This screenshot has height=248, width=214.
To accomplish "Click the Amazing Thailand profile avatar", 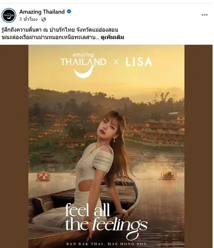I will [x=9, y=15].
